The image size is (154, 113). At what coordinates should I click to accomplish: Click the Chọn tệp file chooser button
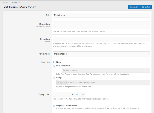click(x=62, y=82)
